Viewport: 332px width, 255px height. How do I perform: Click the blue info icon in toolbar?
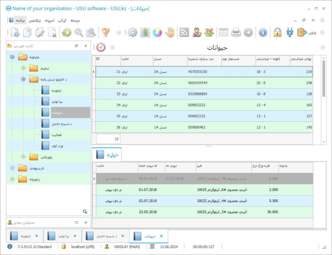pyautogui.click(x=263, y=32)
